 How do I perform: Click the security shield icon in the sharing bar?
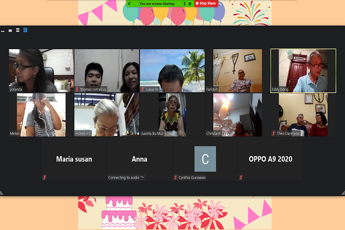point(189,3)
